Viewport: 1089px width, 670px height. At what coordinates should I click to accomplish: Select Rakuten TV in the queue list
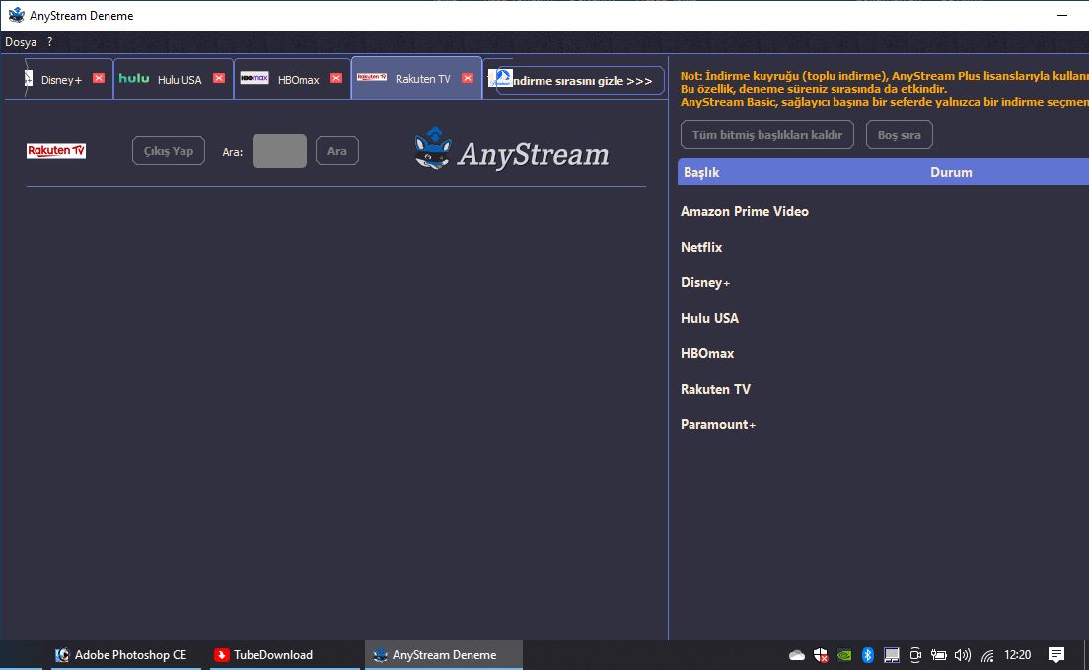pyautogui.click(x=715, y=389)
